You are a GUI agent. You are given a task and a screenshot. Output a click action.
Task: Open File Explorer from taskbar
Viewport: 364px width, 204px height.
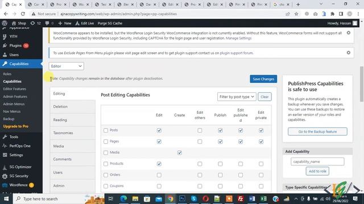[x=135, y=199]
